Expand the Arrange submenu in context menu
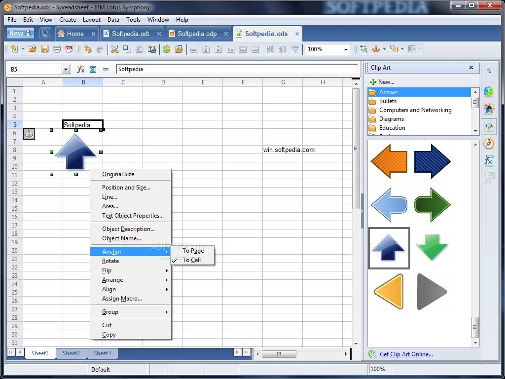This screenshot has width=505, height=379. [x=130, y=280]
